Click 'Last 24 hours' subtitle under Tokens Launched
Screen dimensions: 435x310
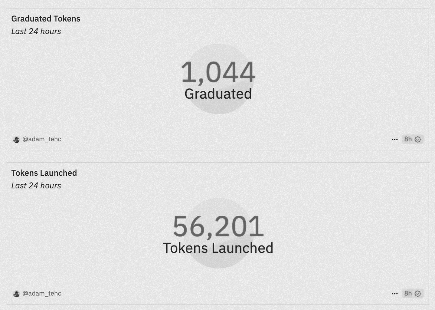[x=36, y=186]
